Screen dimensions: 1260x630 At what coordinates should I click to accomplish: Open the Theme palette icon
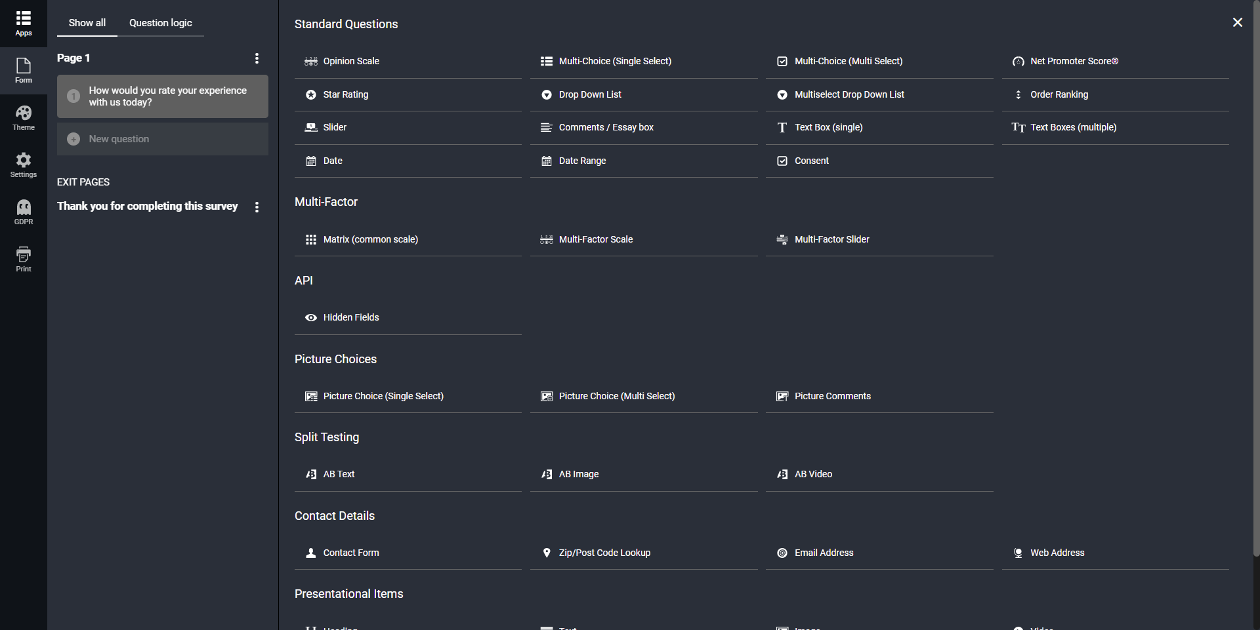click(24, 113)
